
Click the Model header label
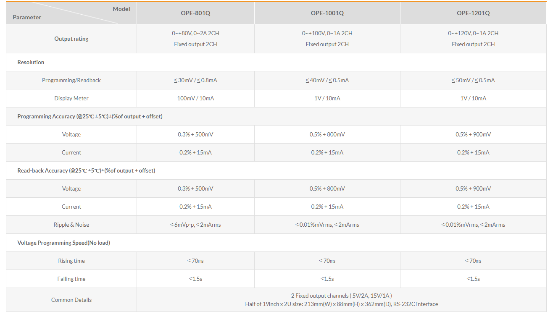121,9
